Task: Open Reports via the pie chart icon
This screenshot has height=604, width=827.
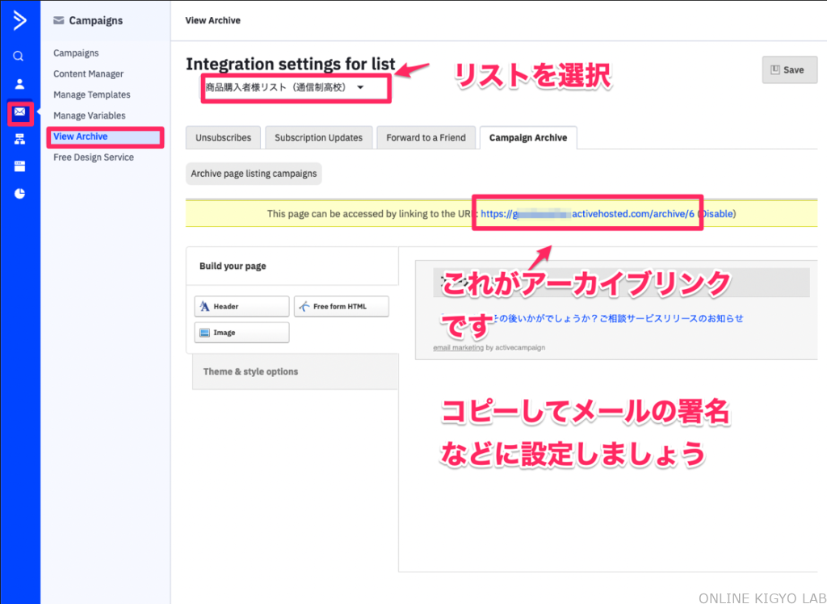Action: 19,194
